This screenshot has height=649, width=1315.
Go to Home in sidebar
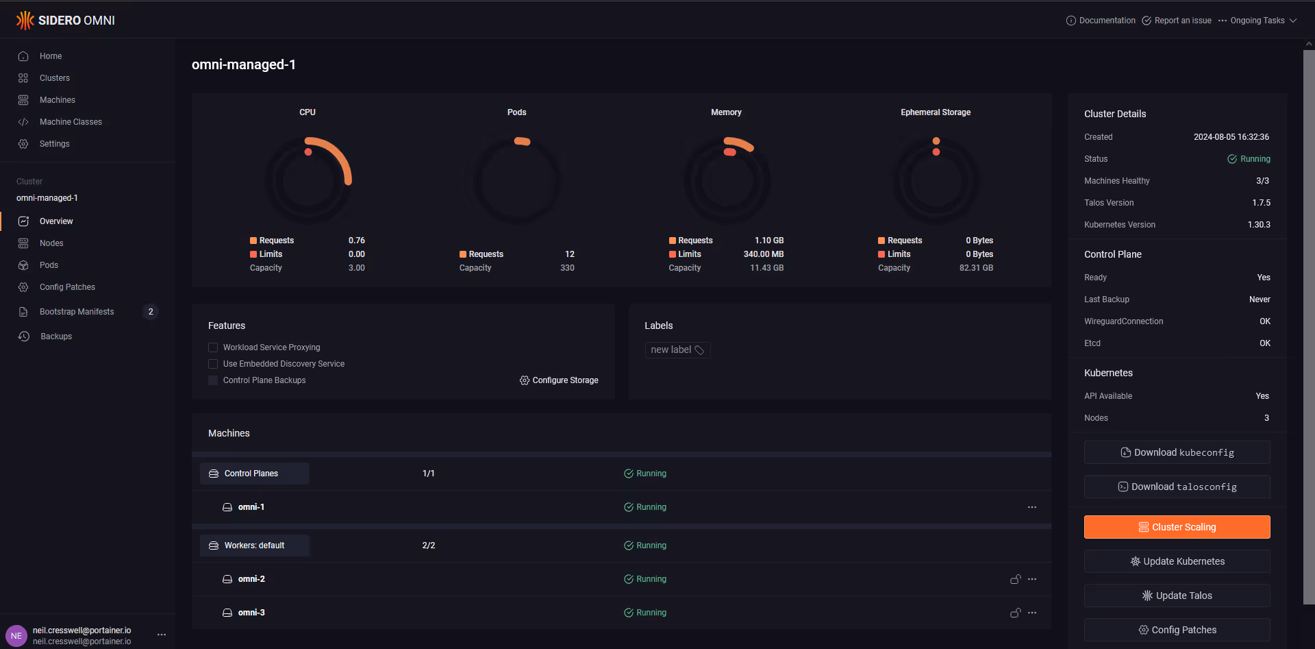tap(51, 56)
